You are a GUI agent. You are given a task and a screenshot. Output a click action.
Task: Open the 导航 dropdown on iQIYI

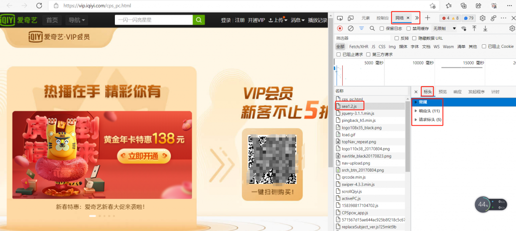tap(77, 20)
